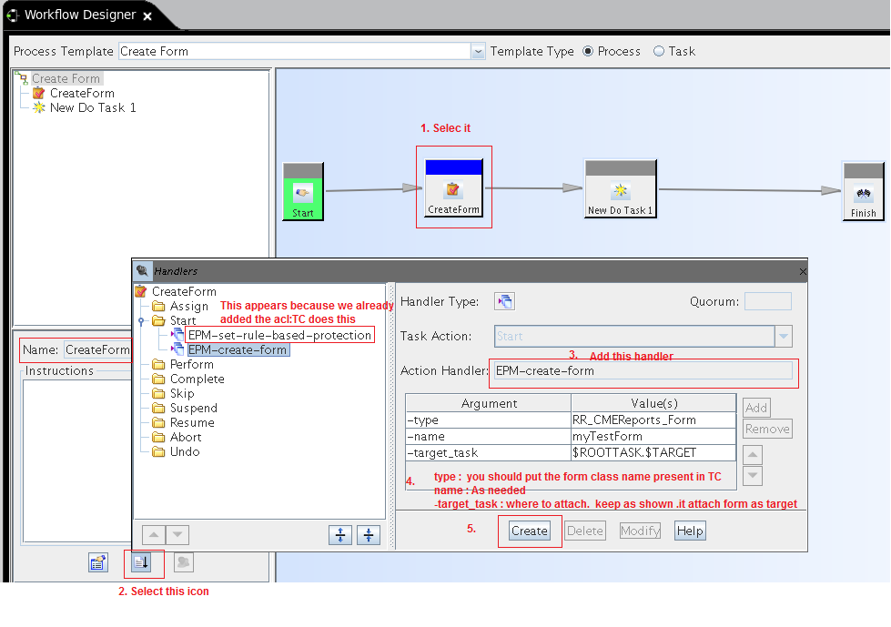
Task: Click the -name argument cell
Action: (x=488, y=436)
